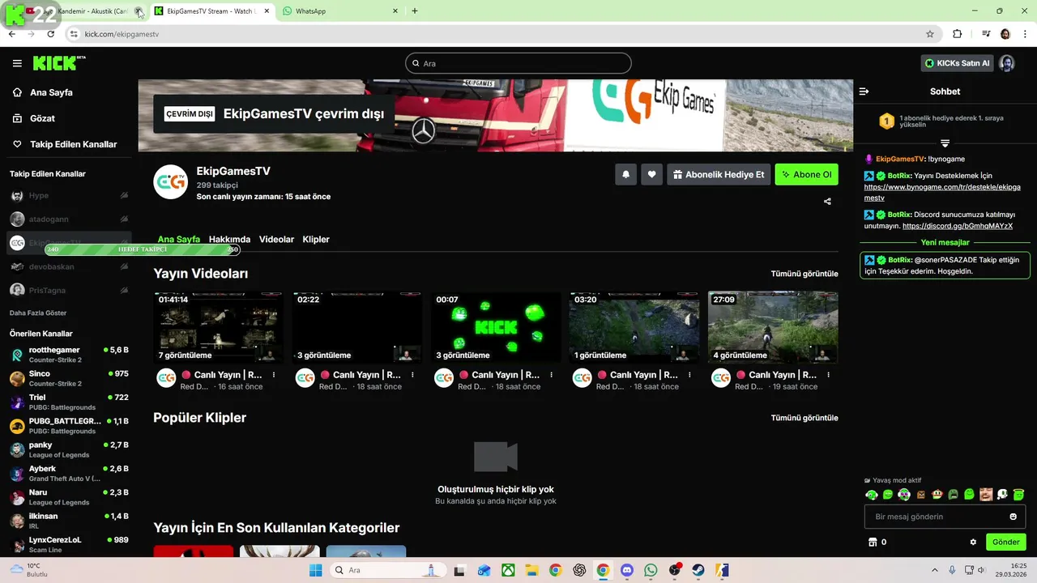Open the Discord invite link in chat
This screenshot has width=1037, height=583.
(x=957, y=226)
